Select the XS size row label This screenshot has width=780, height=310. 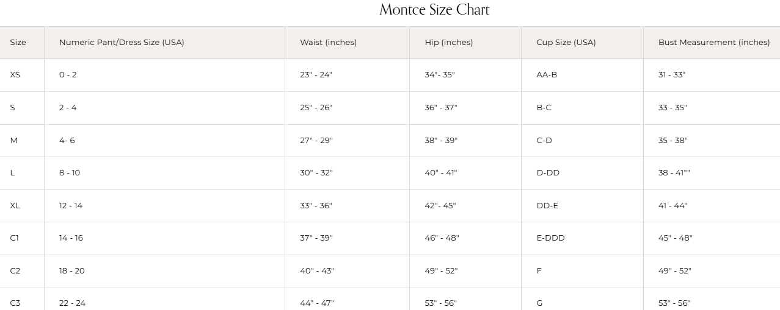[x=15, y=75]
